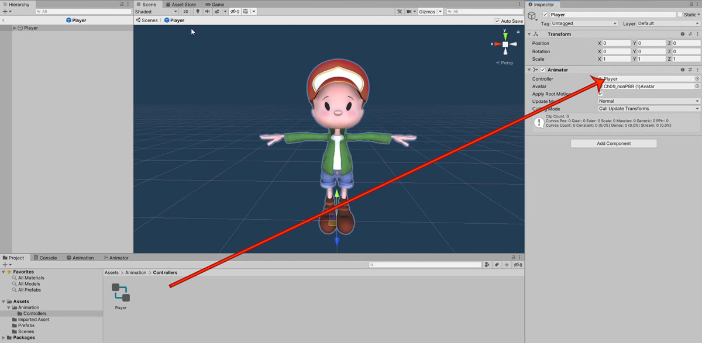Screen dimensions: 702x343
Task: Click the search-by-label tag icon in Project window
Action: (497, 264)
